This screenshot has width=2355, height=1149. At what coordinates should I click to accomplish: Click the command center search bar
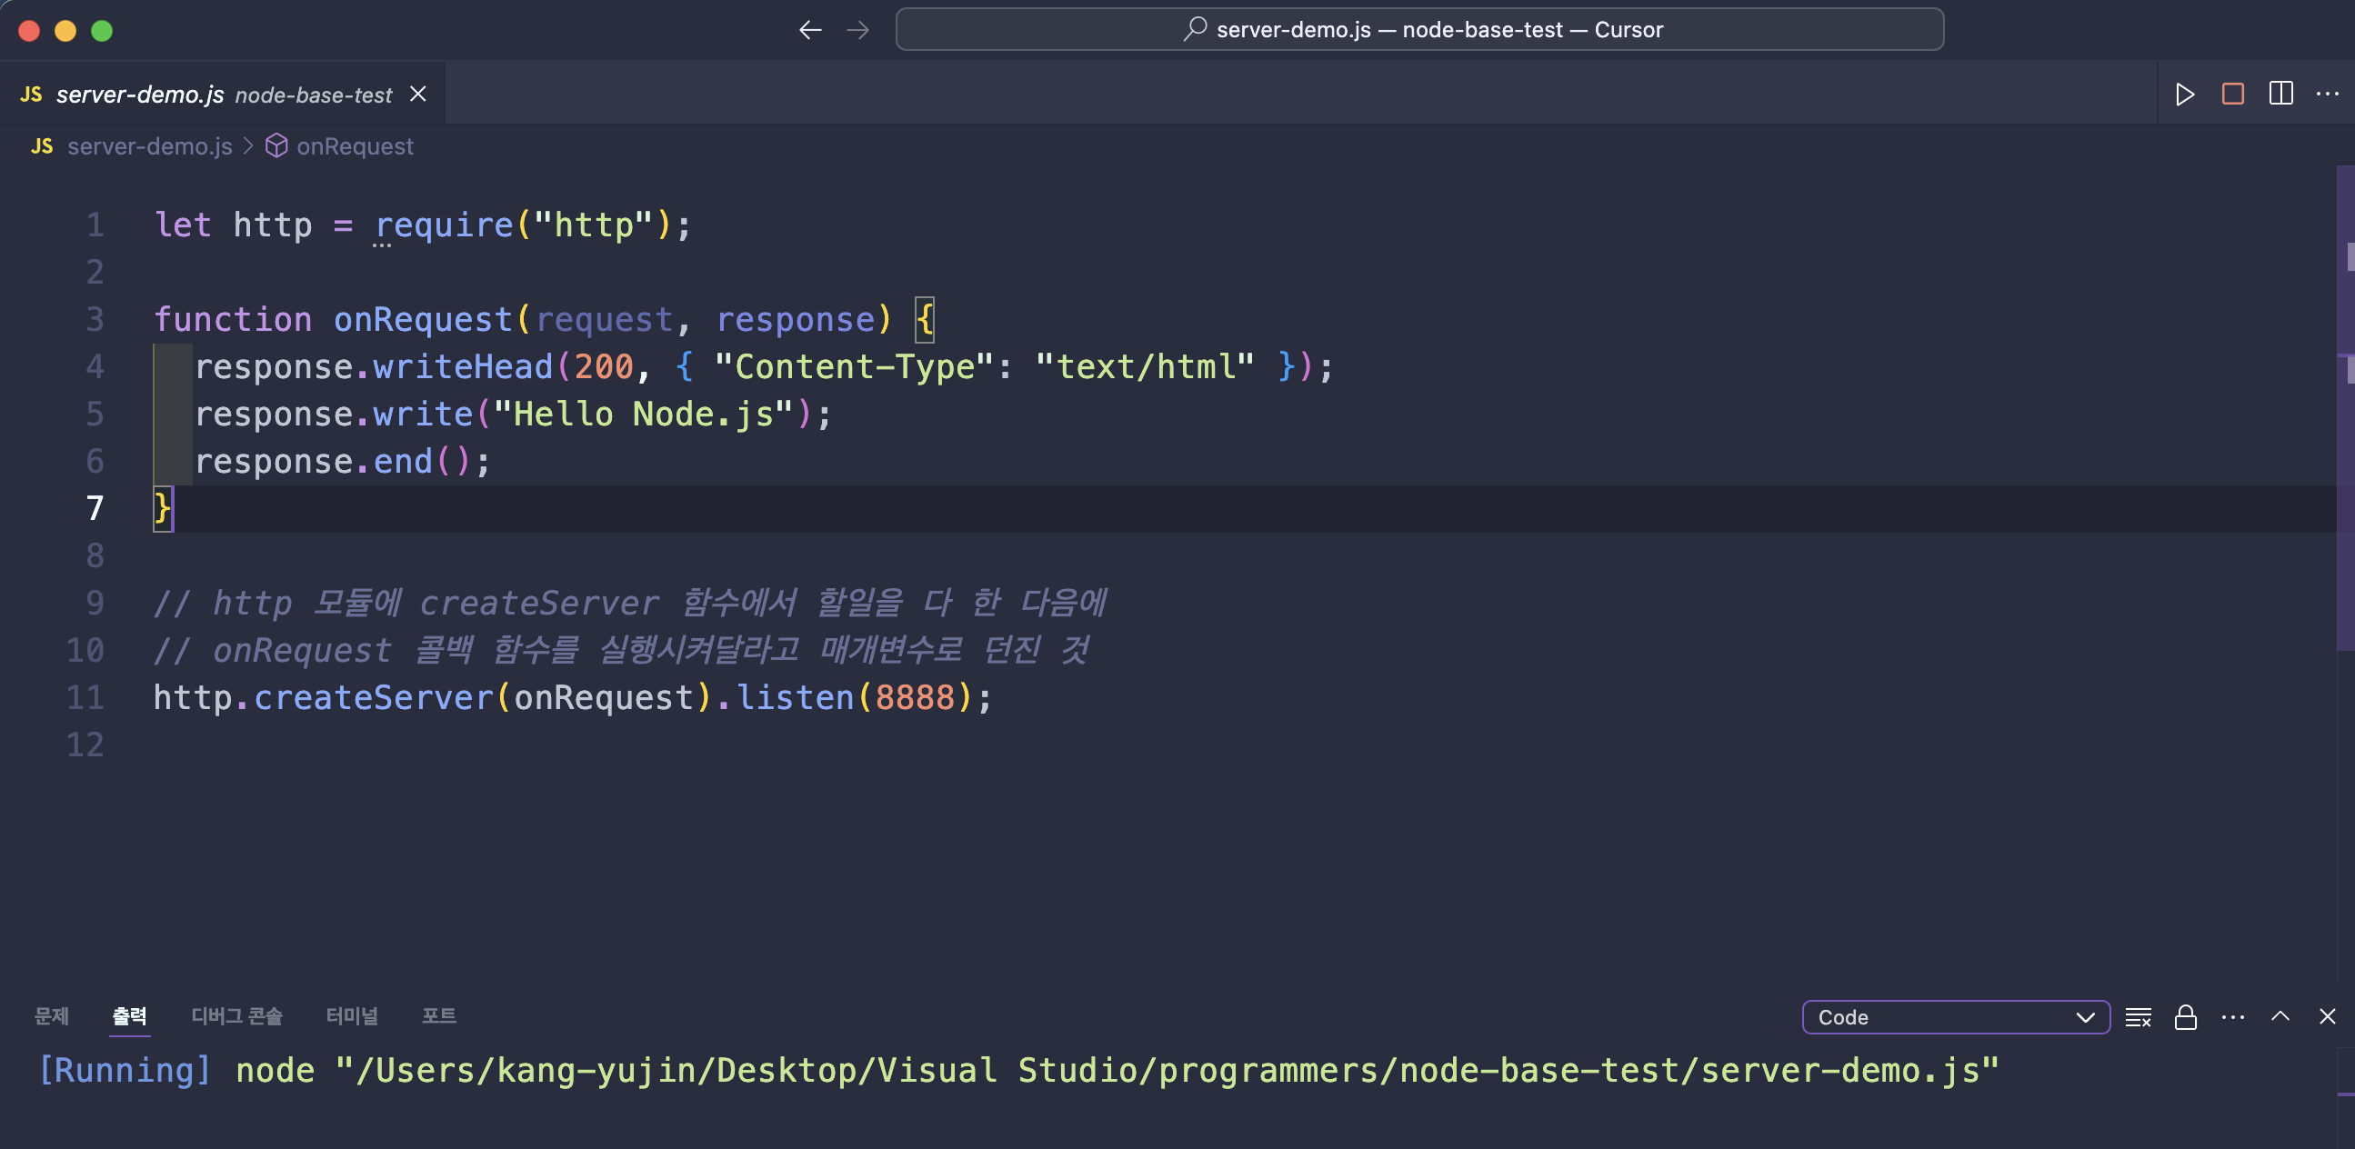click(x=1418, y=30)
